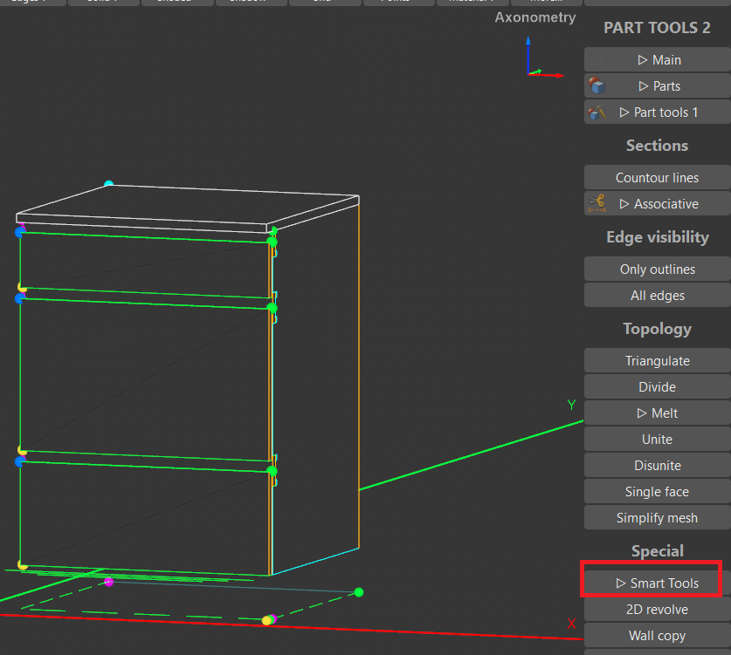Image resolution: width=731 pixels, height=655 pixels.
Task: Switch edge visibility to Only outlines
Action: tap(658, 270)
